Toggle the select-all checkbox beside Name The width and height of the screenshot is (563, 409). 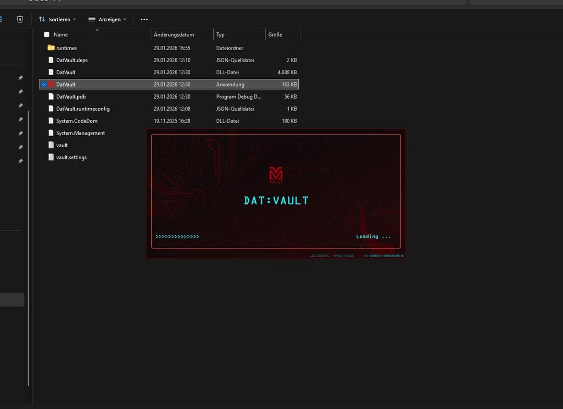pyautogui.click(x=46, y=34)
